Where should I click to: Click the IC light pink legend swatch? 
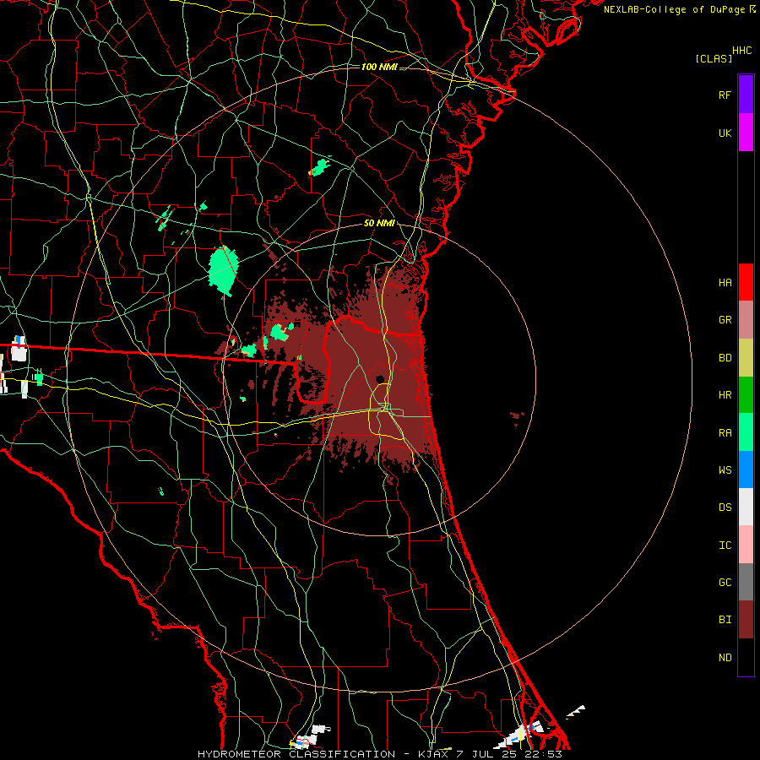pos(746,545)
